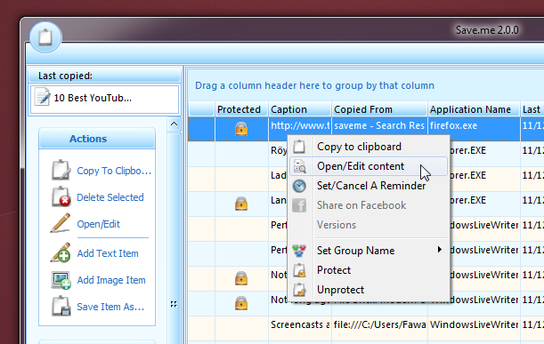Image resolution: width=544 pixels, height=344 pixels.
Task: Collapse the Actions panel header
Action: click(97, 139)
